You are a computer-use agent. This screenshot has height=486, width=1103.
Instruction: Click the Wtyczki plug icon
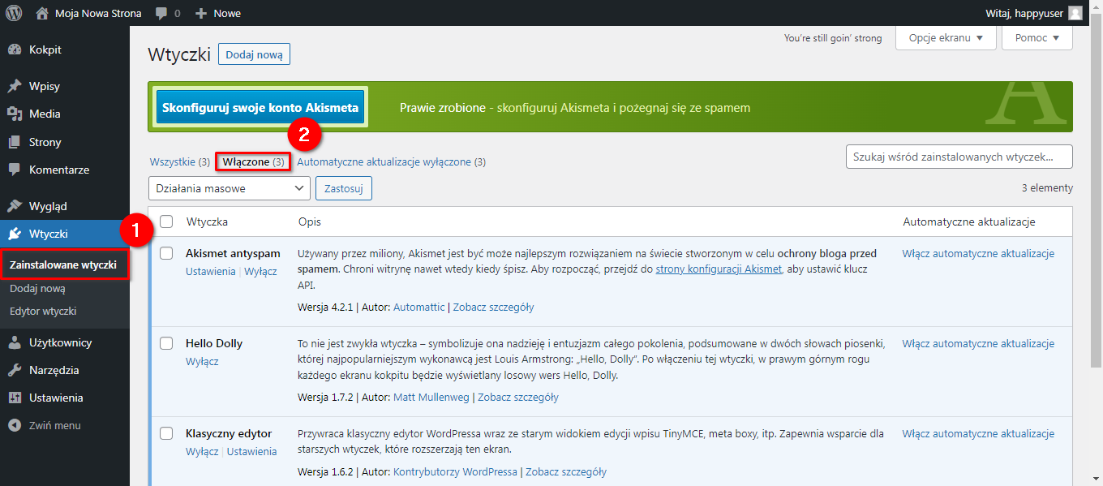(x=15, y=234)
